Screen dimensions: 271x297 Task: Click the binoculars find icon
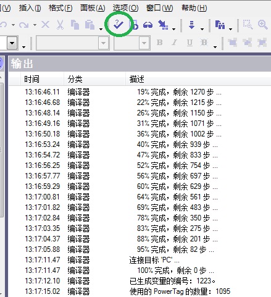coord(220,25)
